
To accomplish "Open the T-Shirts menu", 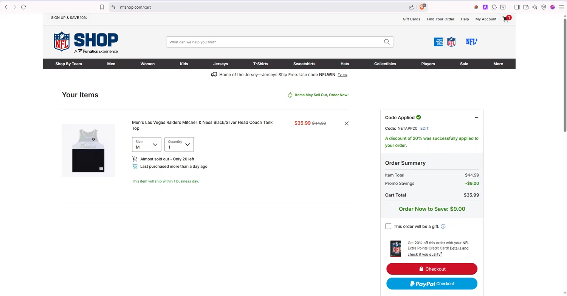I will (261, 64).
